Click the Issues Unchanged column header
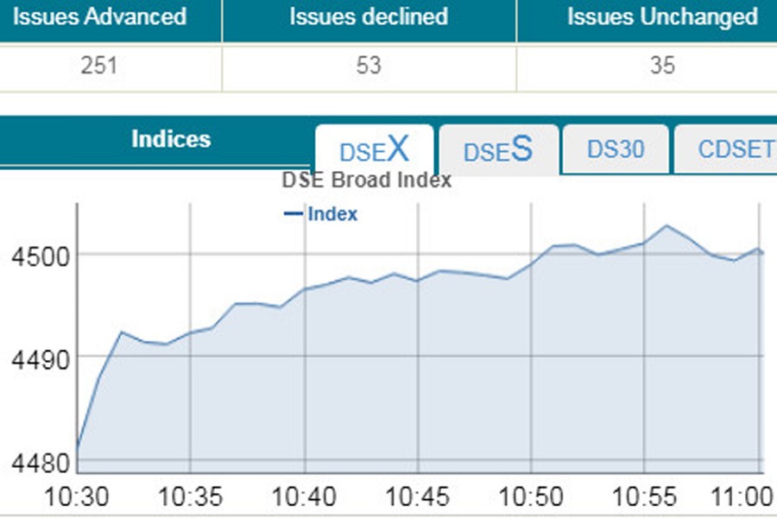The image size is (777, 518). [662, 16]
